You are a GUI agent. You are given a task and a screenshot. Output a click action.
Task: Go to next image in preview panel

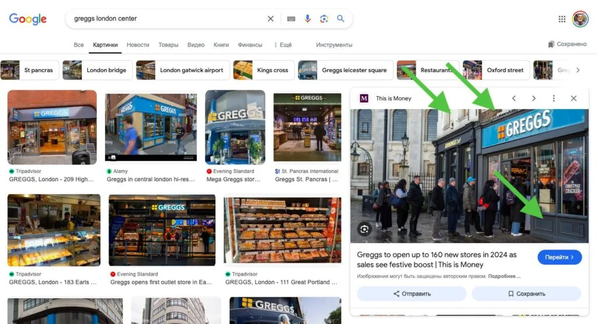pos(534,98)
